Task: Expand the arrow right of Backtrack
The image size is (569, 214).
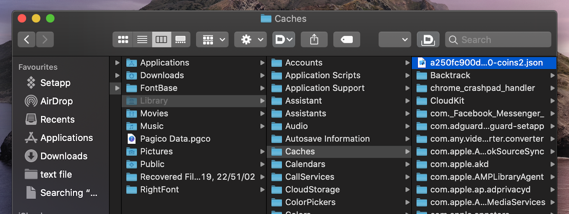Action: click(552, 75)
